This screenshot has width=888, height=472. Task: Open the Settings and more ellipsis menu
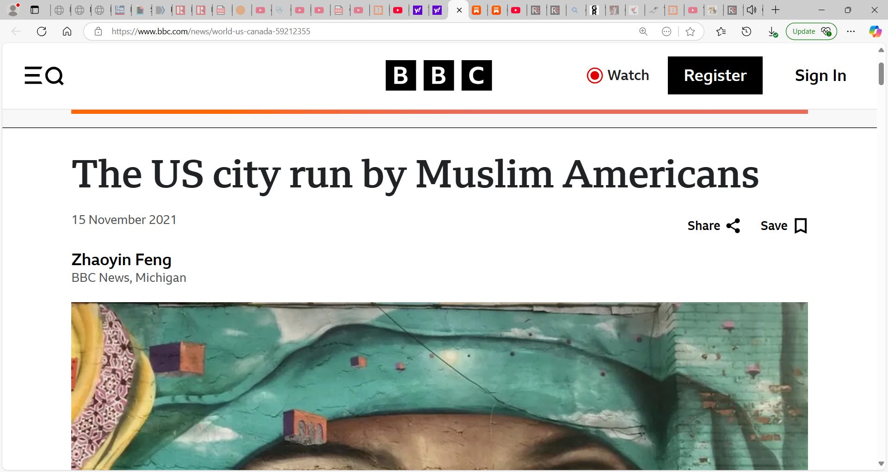pos(851,31)
